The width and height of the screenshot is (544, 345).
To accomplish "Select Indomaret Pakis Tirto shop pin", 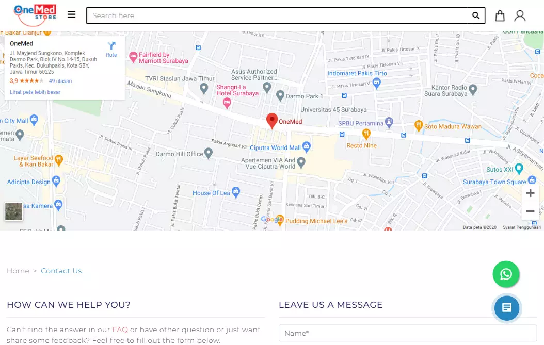I will [376, 83].
